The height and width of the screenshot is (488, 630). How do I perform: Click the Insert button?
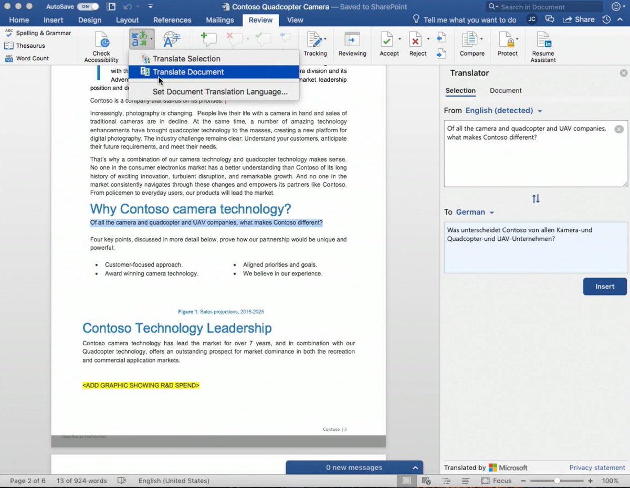coord(605,287)
